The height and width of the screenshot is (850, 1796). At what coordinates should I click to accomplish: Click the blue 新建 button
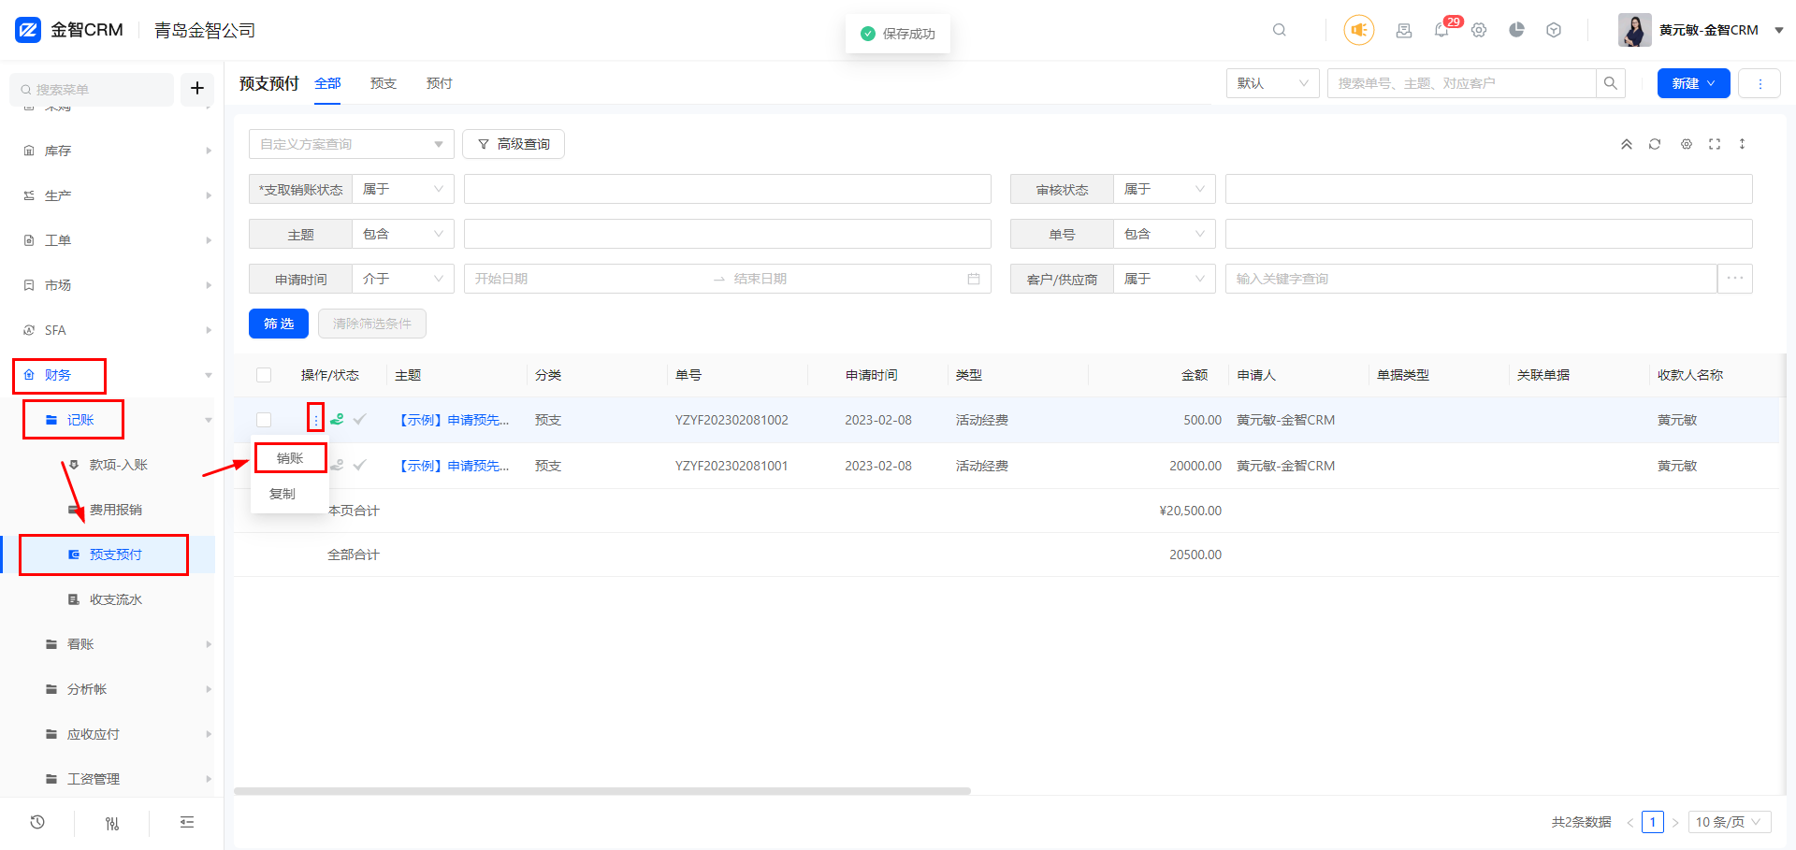(1694, 83)
